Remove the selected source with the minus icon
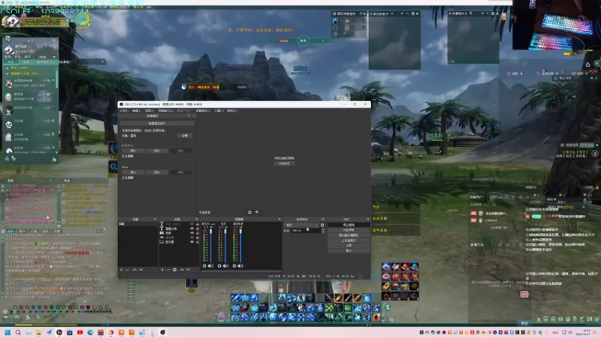Image resolution: width=601 pixels, height=338 pixels. click(168, 270)
